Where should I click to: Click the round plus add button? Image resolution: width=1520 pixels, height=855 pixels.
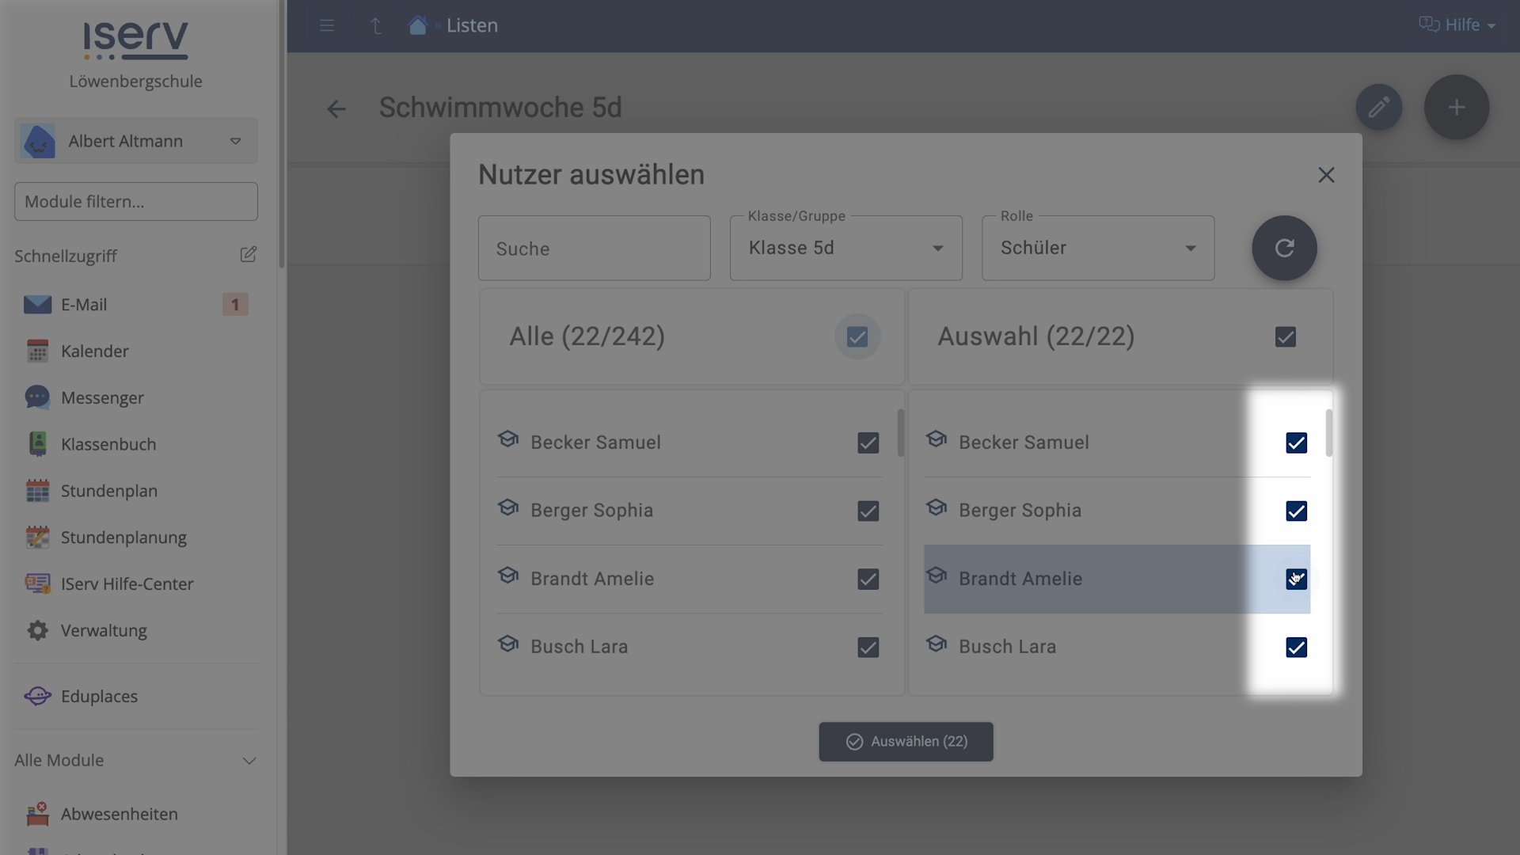point(1456,107)
